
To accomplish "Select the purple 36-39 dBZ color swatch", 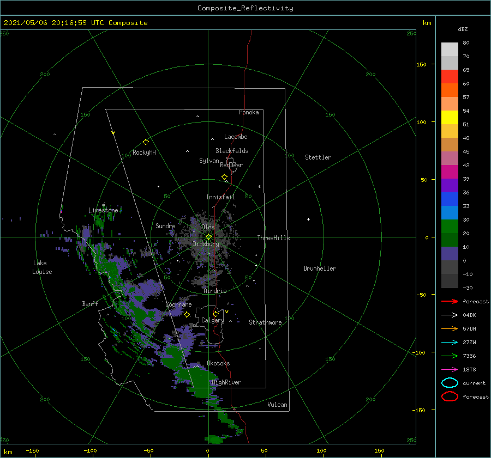I will pyautogui.click(x=450, y=186).
